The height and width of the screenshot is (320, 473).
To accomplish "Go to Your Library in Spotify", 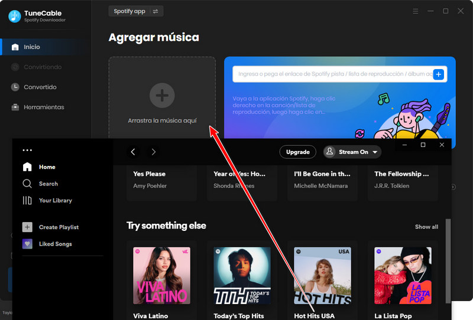I will point(55,200).
